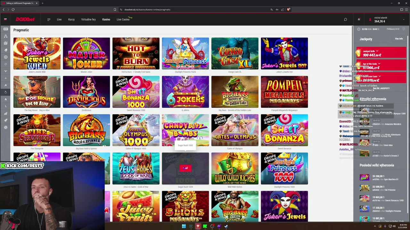The height and width of the screenshot is (230, 410).
Task: Click the letter A sidebar icon
Action: 5,99
